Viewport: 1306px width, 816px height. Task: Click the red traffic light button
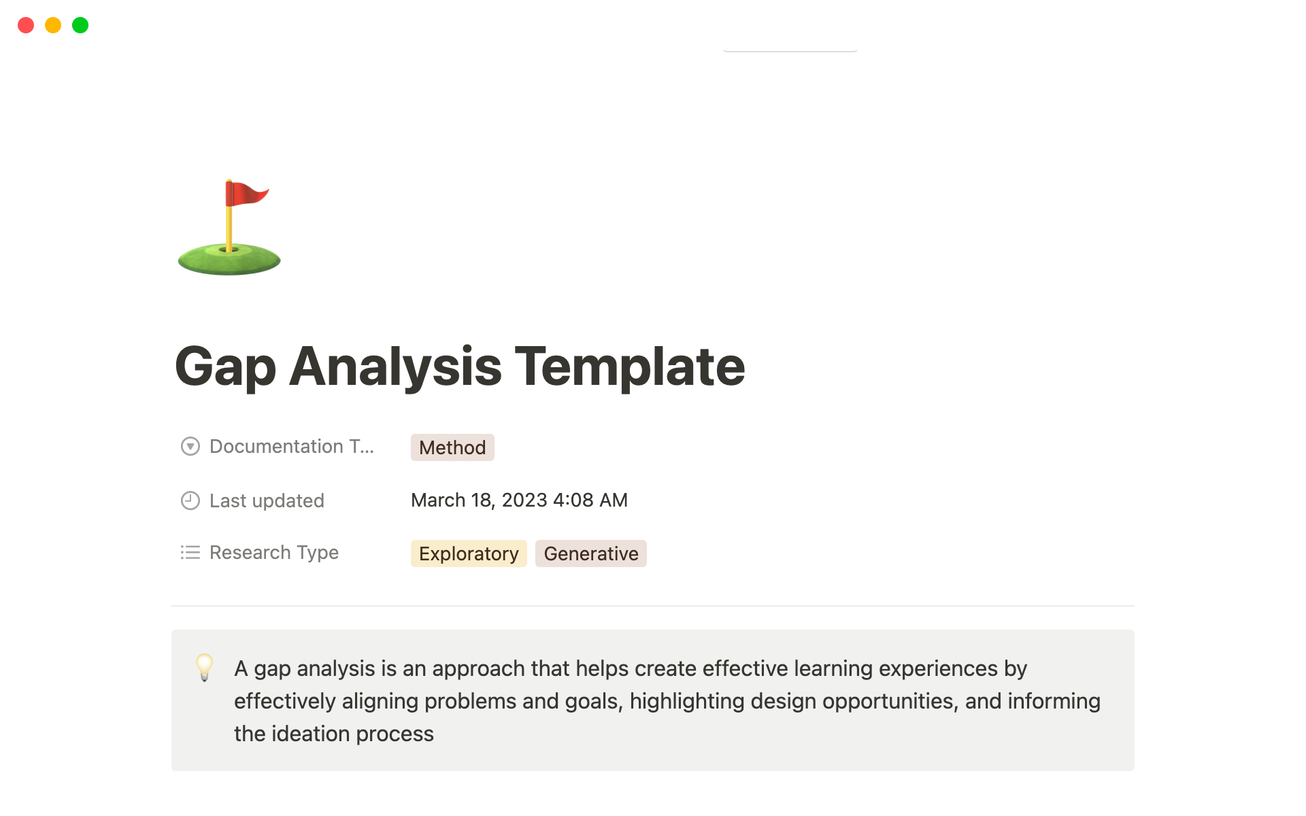(27, 24)
